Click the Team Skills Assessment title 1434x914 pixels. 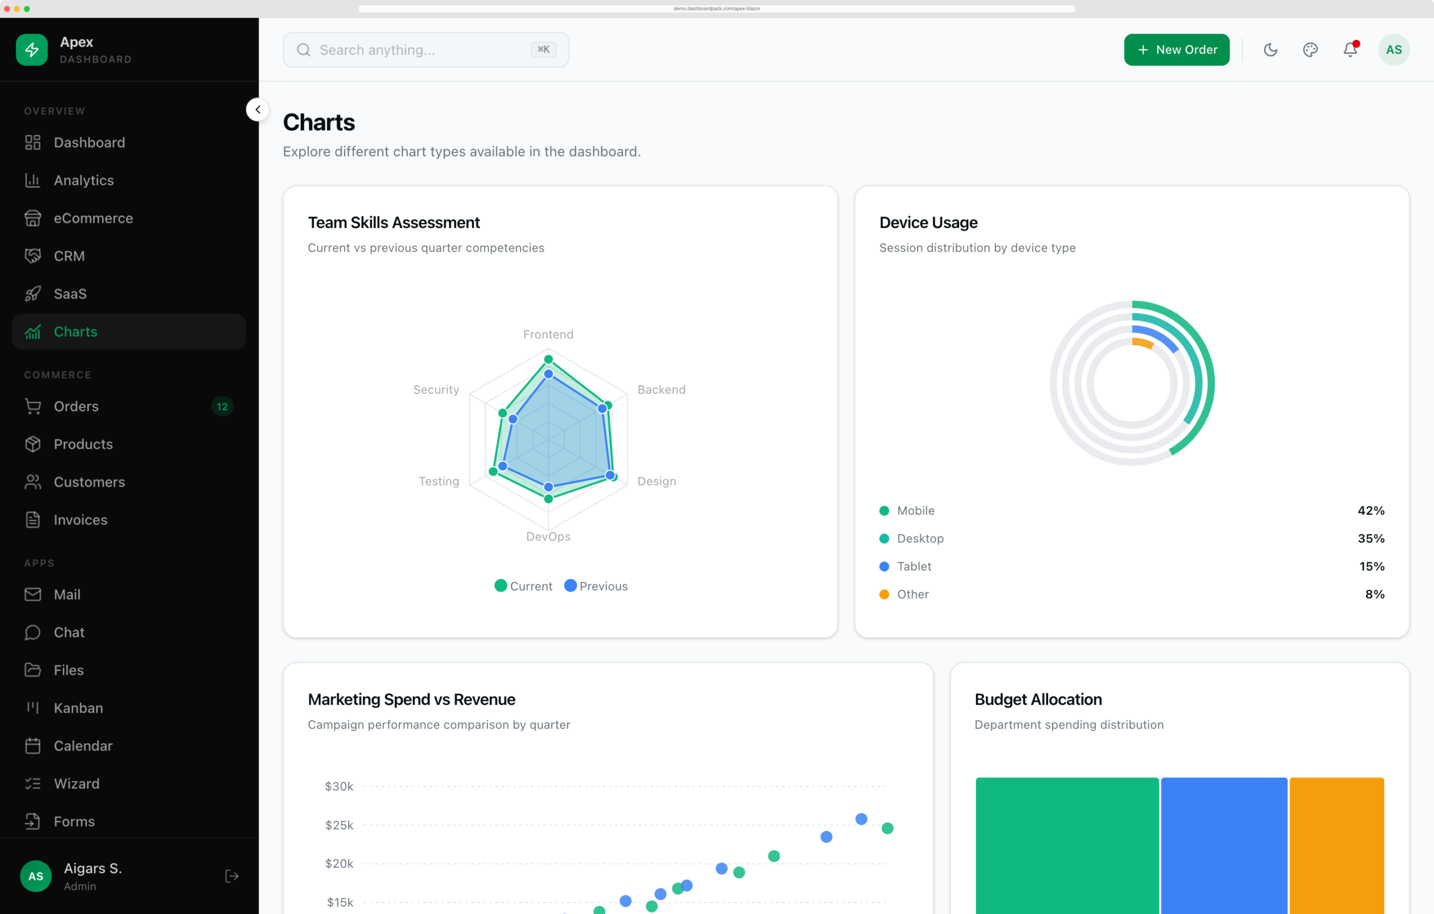coord(394,222)
